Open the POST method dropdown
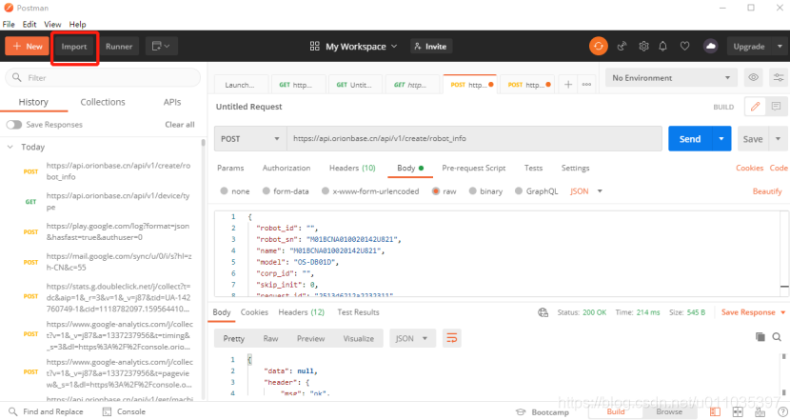The height and width of the screenshot is (420, 790). pos(250,139)
